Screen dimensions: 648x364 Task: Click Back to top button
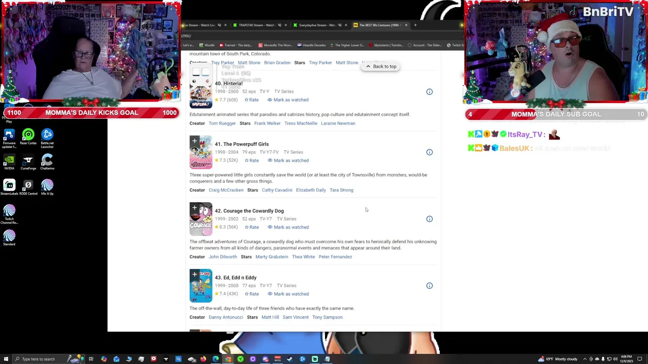click(x=381, y=66)
